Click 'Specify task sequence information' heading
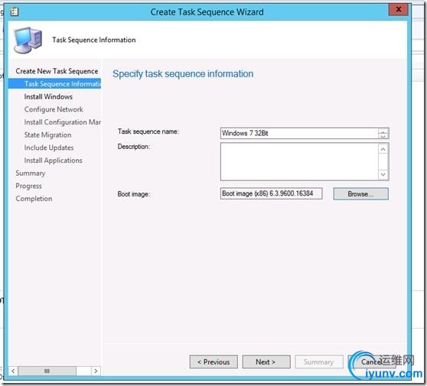 click(183, 73)
